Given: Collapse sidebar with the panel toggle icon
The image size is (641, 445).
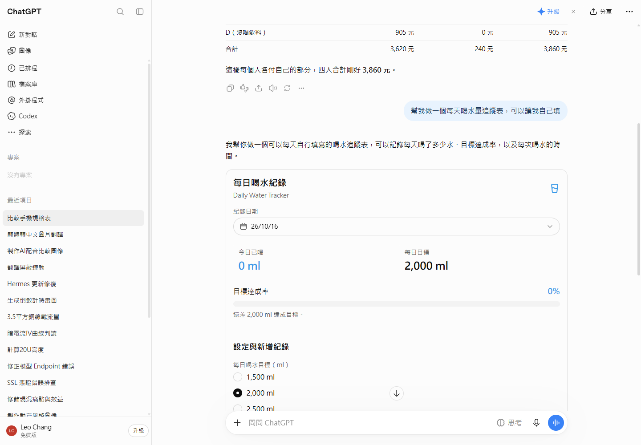Looking at the screenshot, I should point(140,12).
